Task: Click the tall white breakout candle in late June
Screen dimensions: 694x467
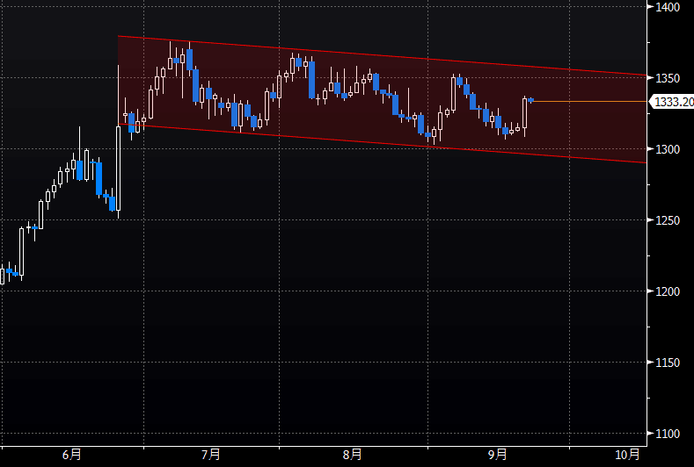Action: (x=118, y=167)
